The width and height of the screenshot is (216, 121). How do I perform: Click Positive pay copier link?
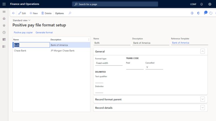click(23, 33)
